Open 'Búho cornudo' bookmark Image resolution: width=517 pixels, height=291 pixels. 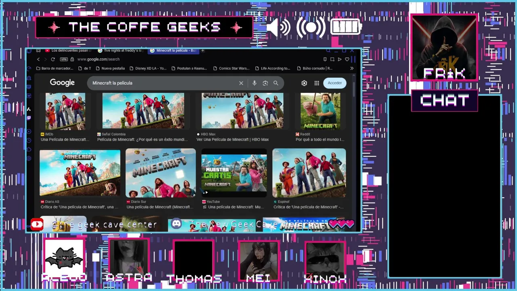pos(315,68)
